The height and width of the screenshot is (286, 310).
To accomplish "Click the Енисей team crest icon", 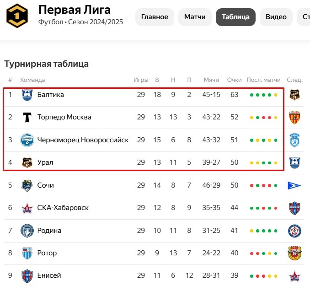I will pos(27,276).
